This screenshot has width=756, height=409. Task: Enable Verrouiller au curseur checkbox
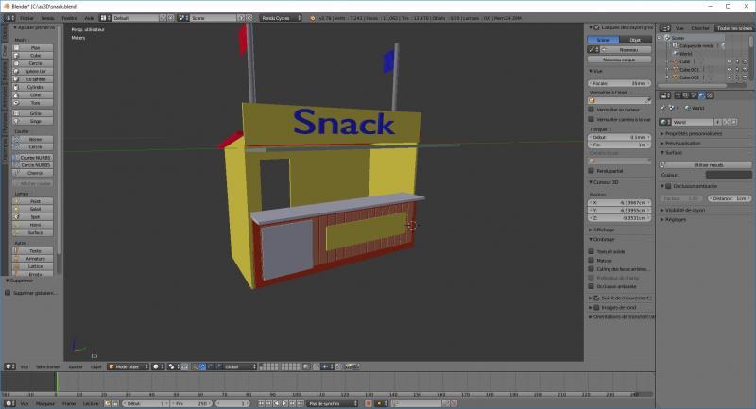592,110
